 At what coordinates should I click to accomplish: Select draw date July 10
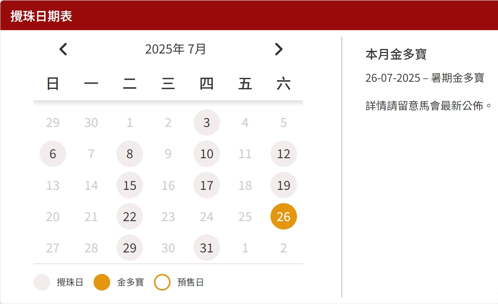(x=207, y=154)
